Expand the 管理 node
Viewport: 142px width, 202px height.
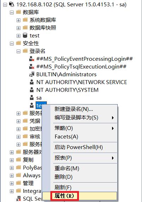point(12,183)
